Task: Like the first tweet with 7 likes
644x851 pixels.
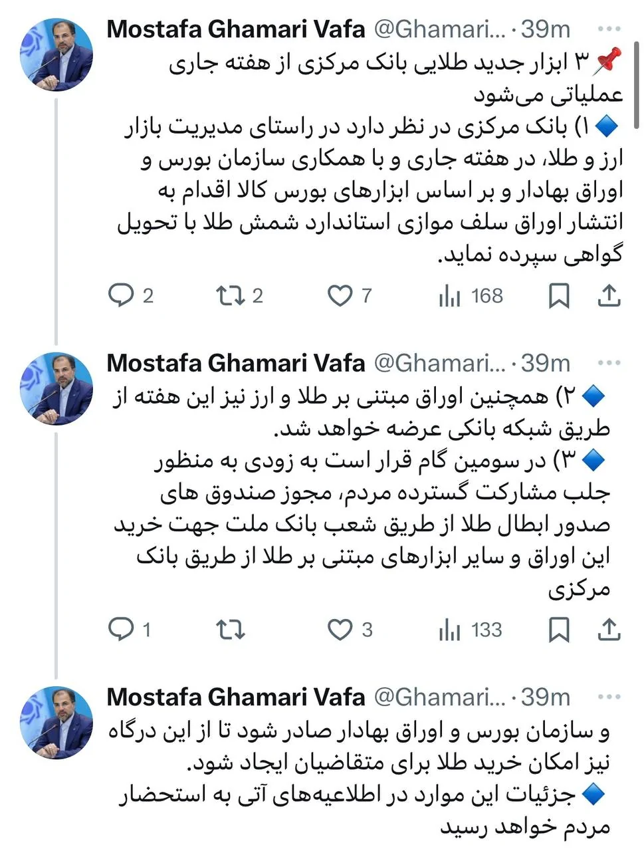Action: [340, 295]
